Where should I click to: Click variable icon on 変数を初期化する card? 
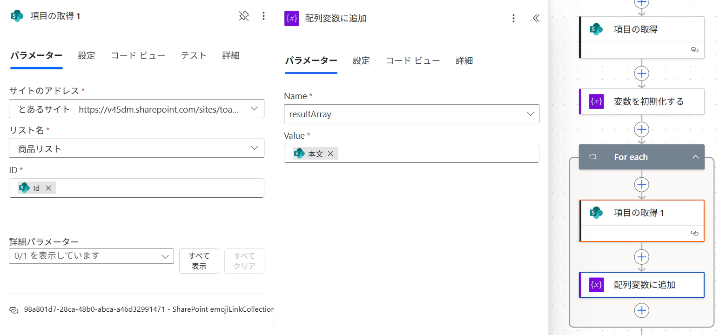(596, 101)
